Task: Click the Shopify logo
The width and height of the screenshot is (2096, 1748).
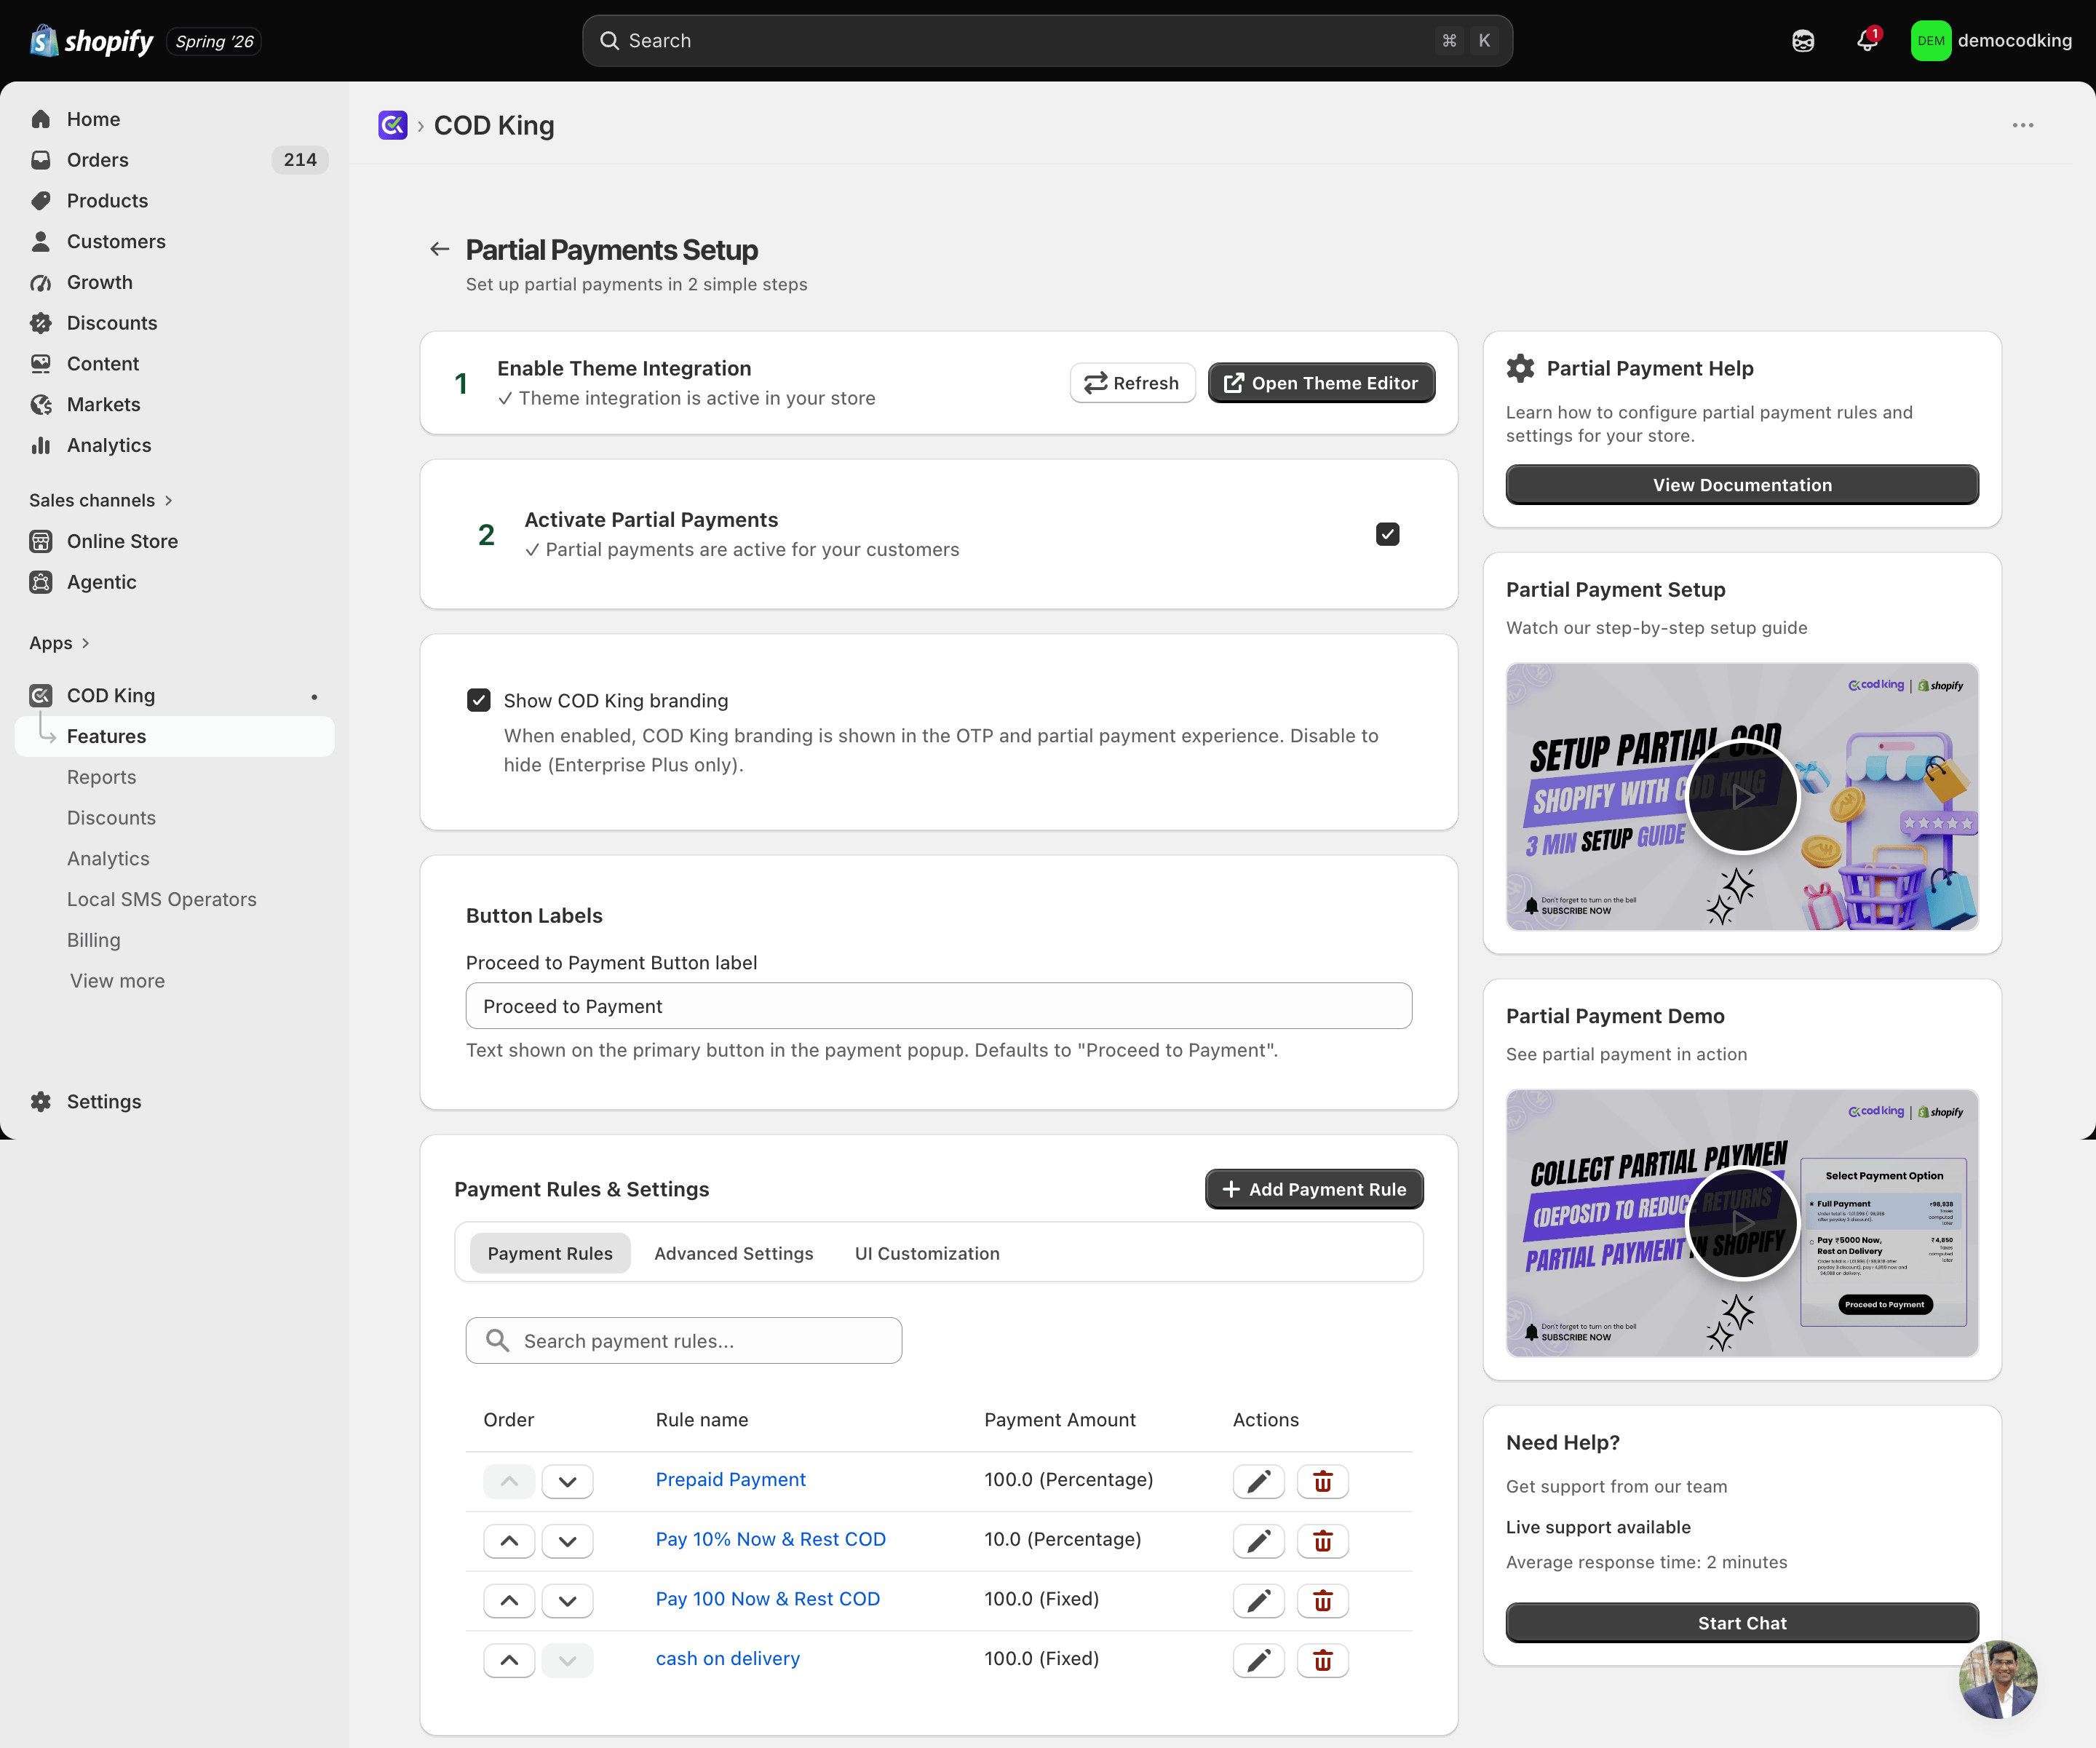Action: [x=91, y=41]
